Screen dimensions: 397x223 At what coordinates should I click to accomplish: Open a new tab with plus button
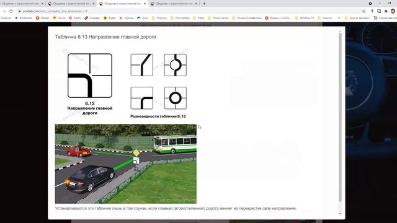coord(204,4)
